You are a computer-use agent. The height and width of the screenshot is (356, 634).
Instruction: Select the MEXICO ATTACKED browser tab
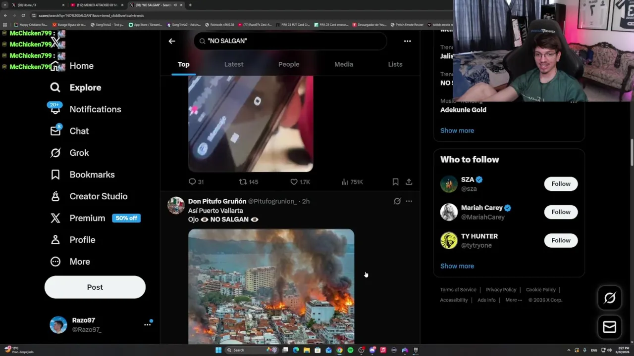tap(97, 5)
